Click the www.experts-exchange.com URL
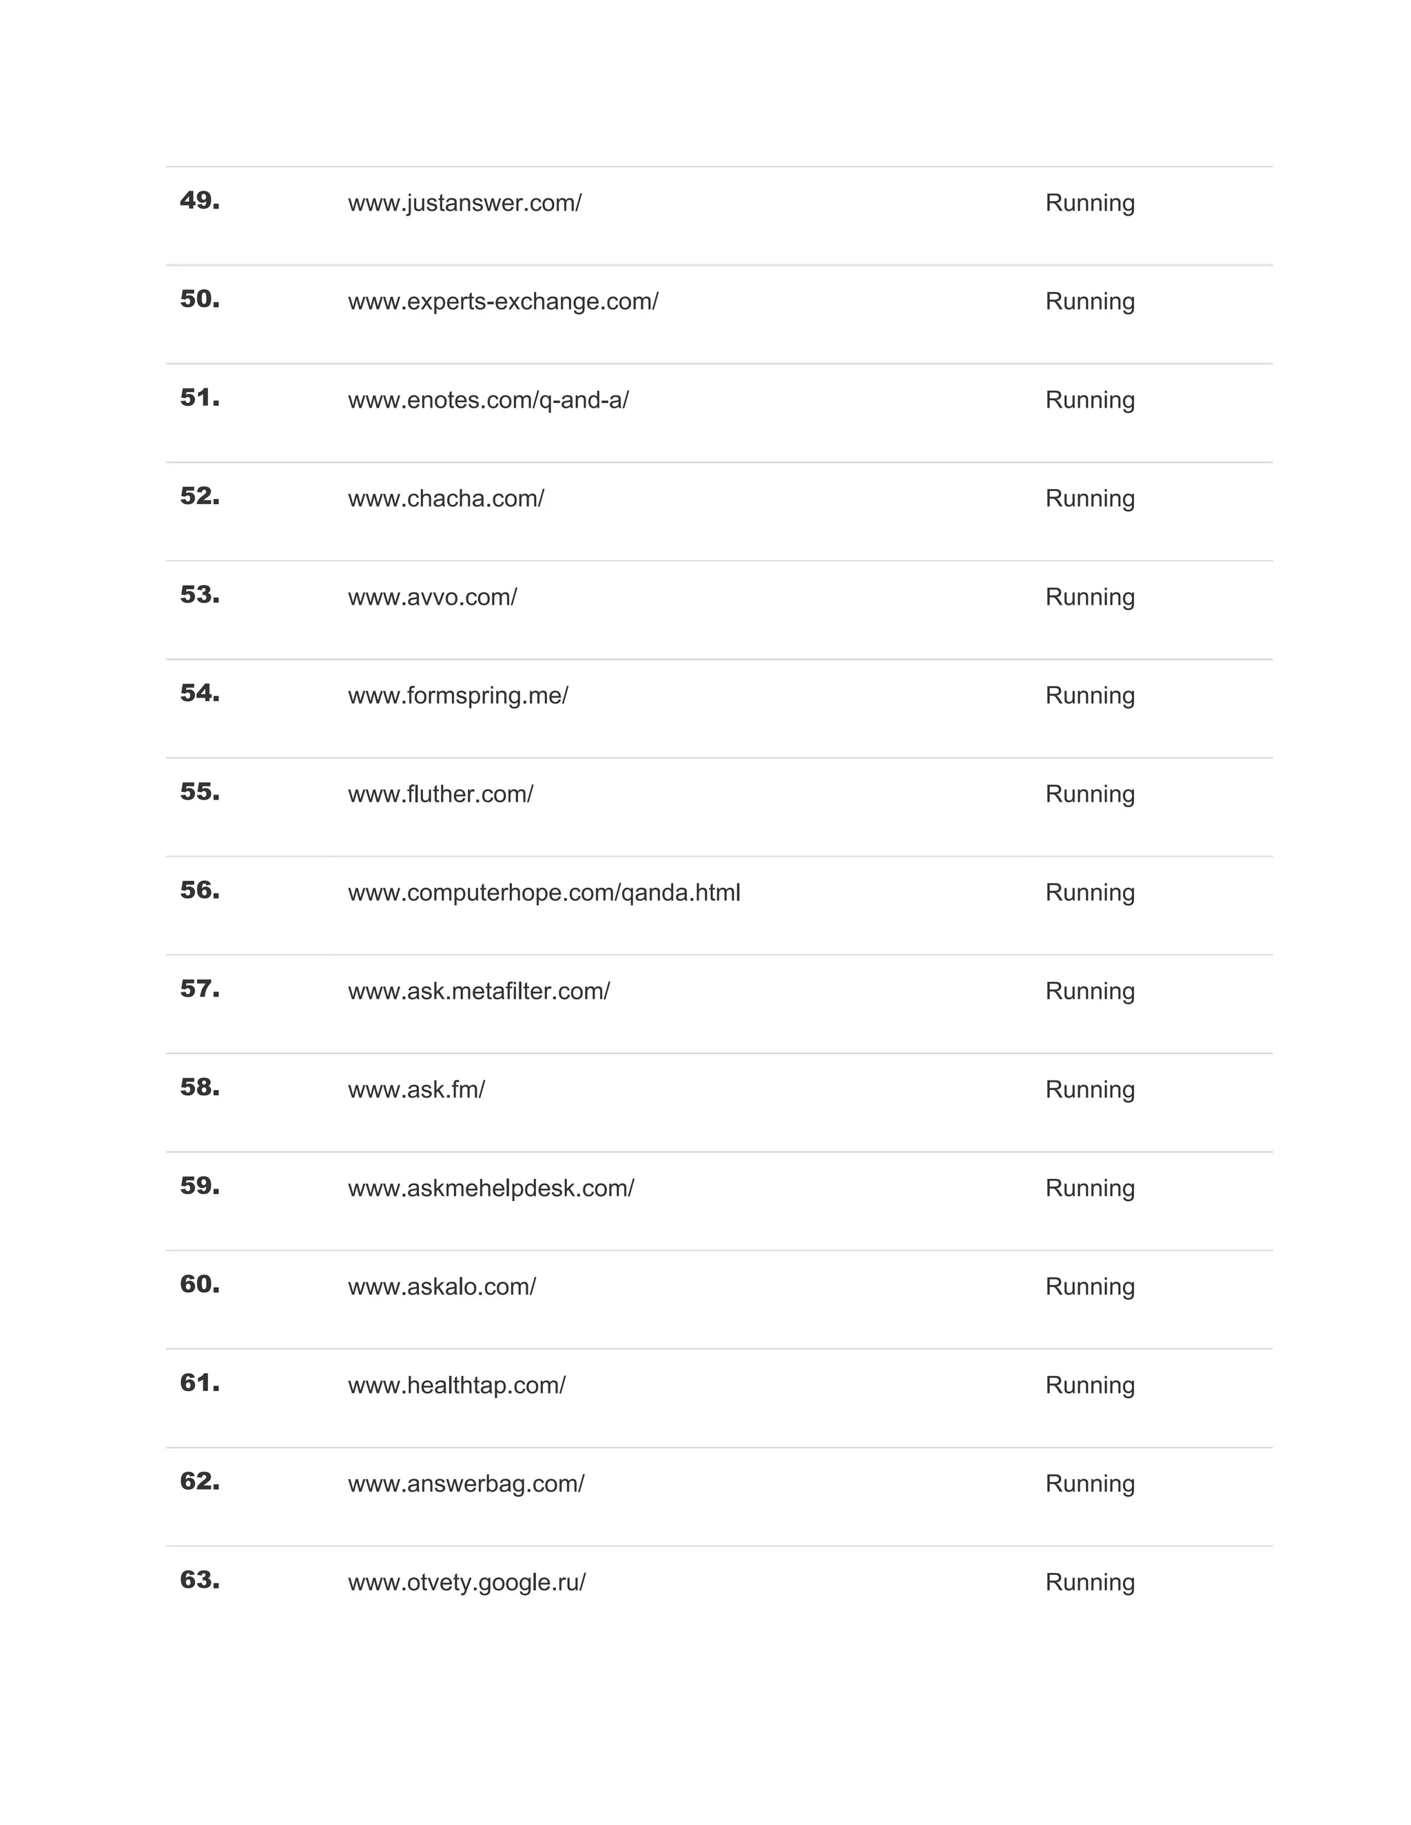1411x1825 pixels. pos(502,302)
